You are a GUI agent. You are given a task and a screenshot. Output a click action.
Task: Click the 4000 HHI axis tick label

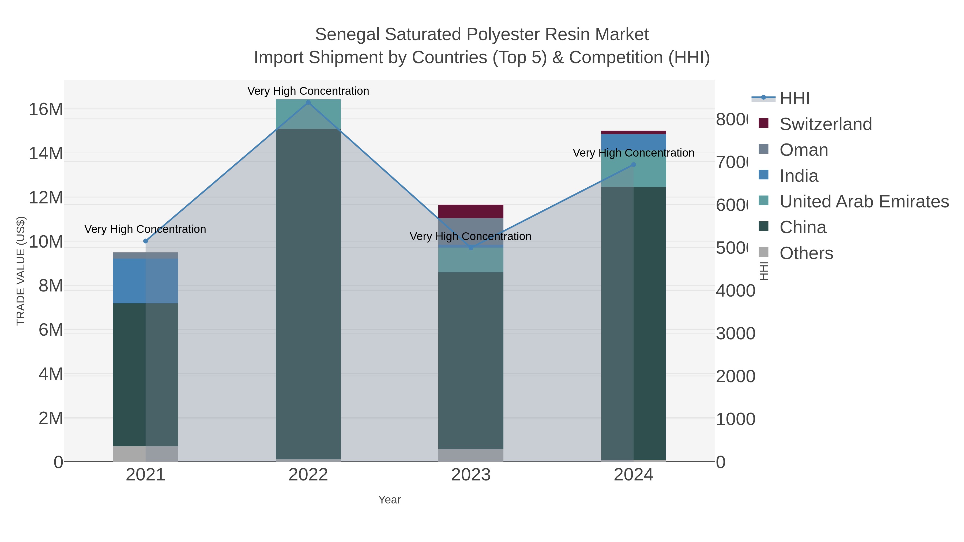pos(736,291)
